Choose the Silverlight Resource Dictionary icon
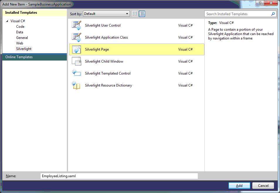Image resolution: width=280 pixels, height=193 pixels. (76, 85)
